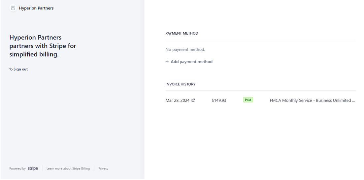Viewport: 364px width, 180px height.
Task: Click the PAYMENT METHOD section heading
Action: 182,33
